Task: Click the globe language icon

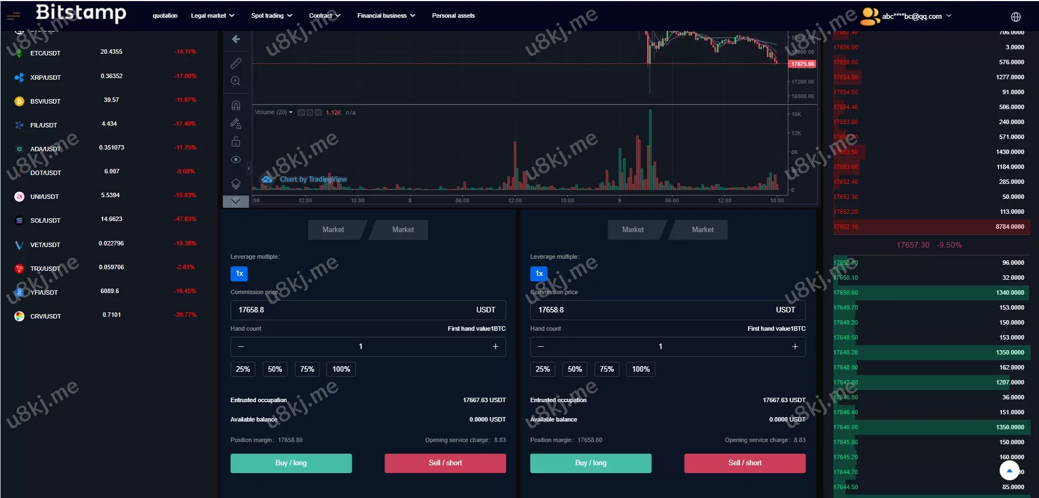Action: coord(1015,17)
